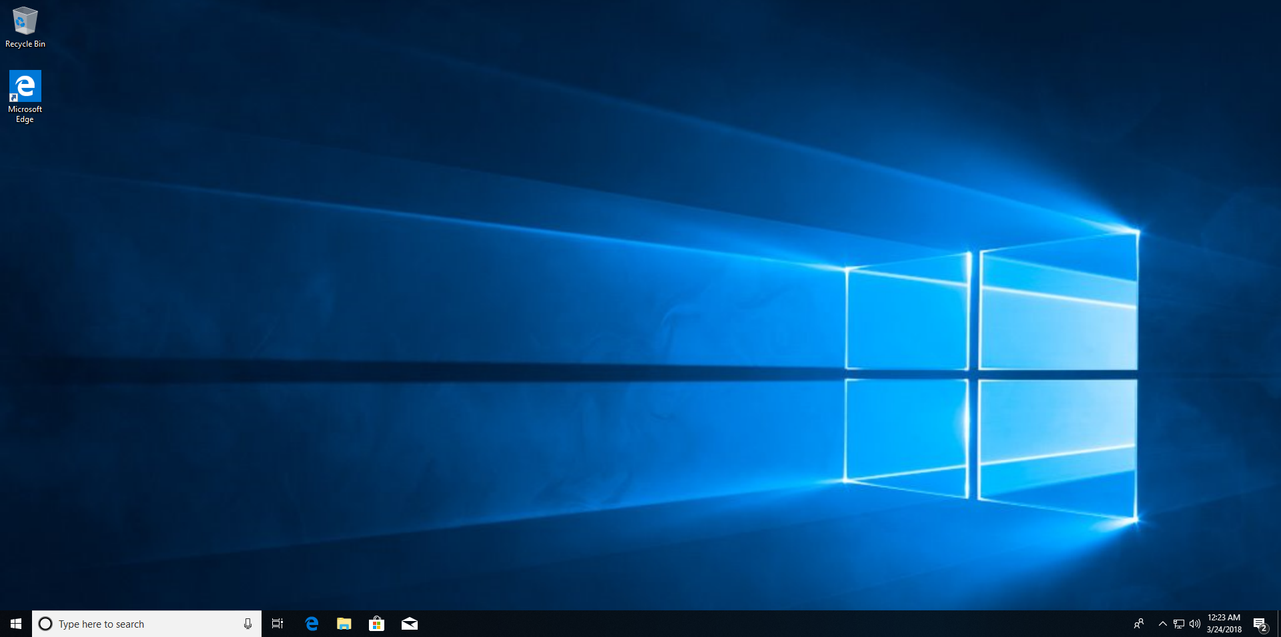
Task: Open Microsoft Store from the taskbar
Action: point(377,624)
